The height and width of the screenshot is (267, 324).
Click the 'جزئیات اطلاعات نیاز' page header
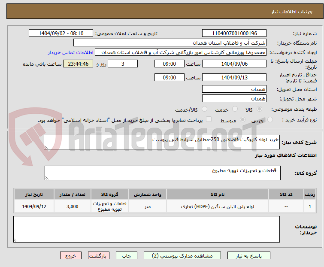291,12
